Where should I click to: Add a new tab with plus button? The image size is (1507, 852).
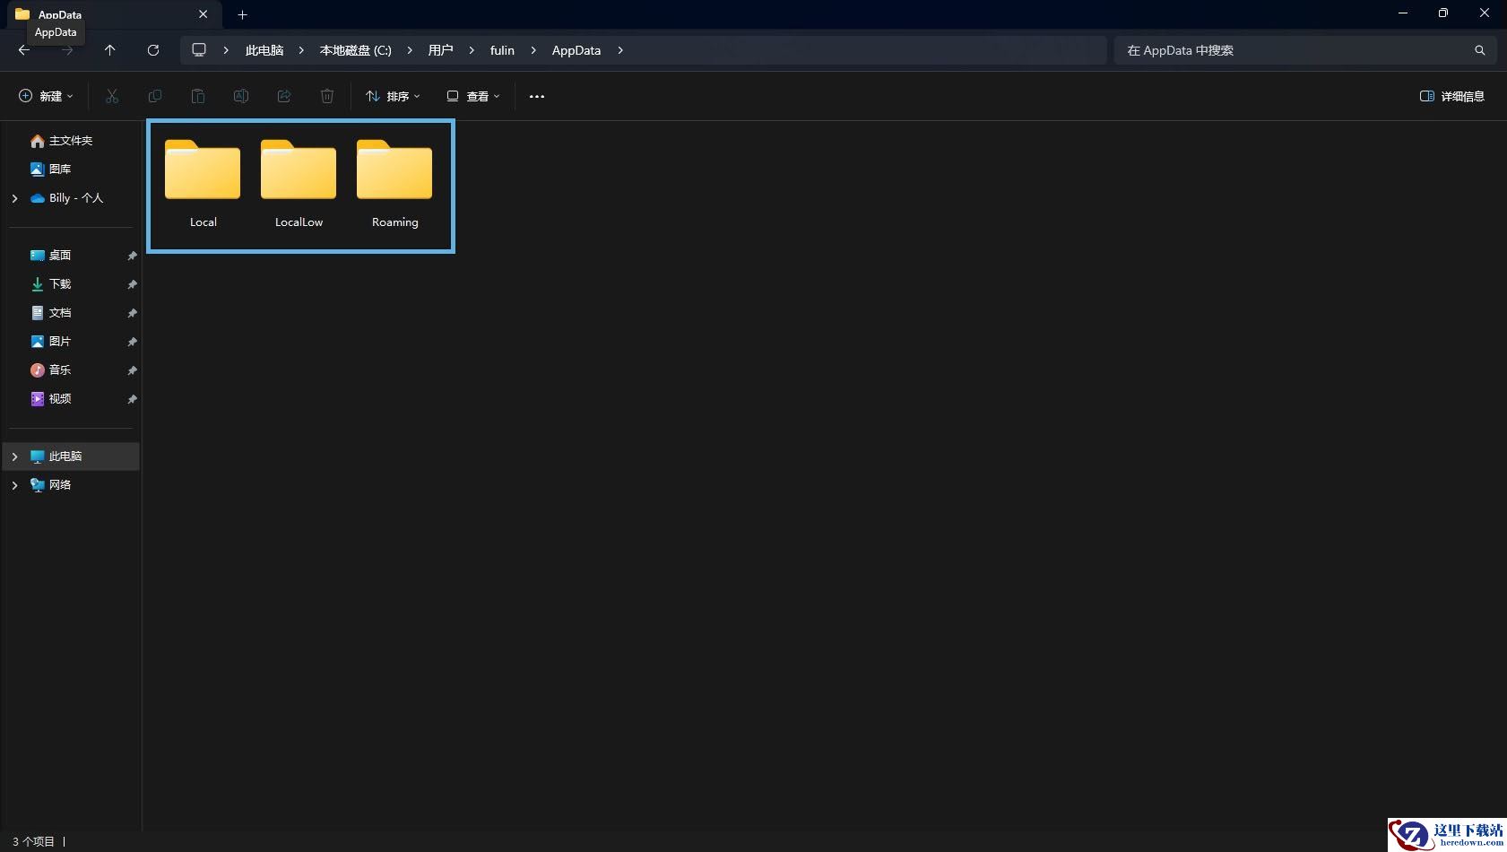click(242, 14)
